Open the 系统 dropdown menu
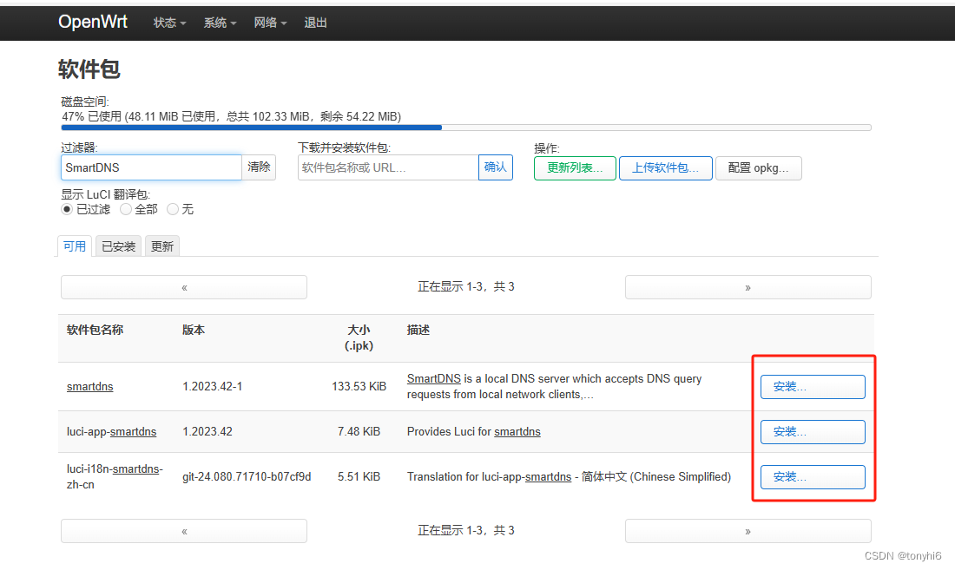 (220, 23)
